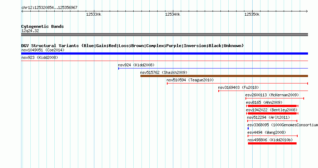Click the nsv512294 (Arlt2011) thin red line
318x168 pixels.
[x=272, y=121]
